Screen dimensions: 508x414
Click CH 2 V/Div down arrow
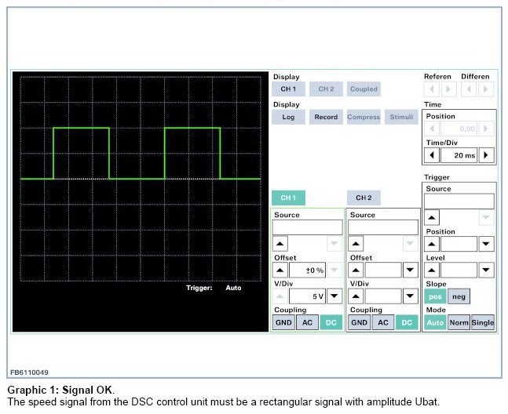click(x=411, y=296)
